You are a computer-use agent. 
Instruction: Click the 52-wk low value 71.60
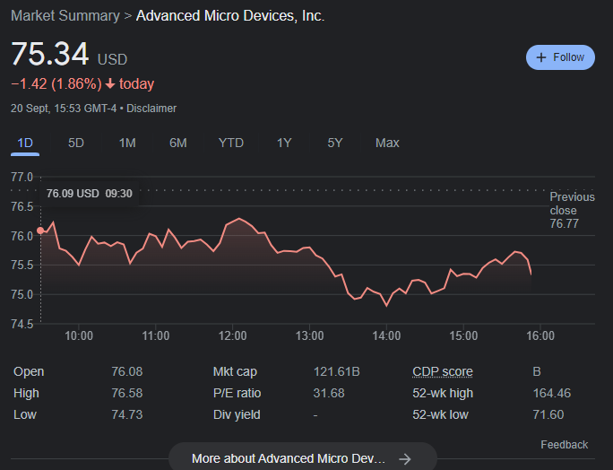tap(548, 414)
